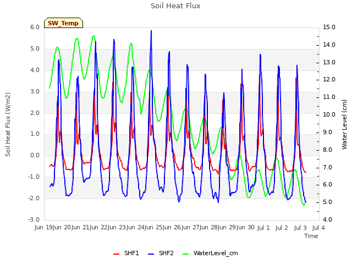352x264 pixels.
Task: Click the Soil Heat Flux chart title
Action: [175, 5]
